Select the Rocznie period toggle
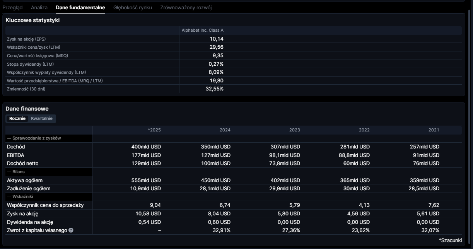 click(x=17, y=118)
